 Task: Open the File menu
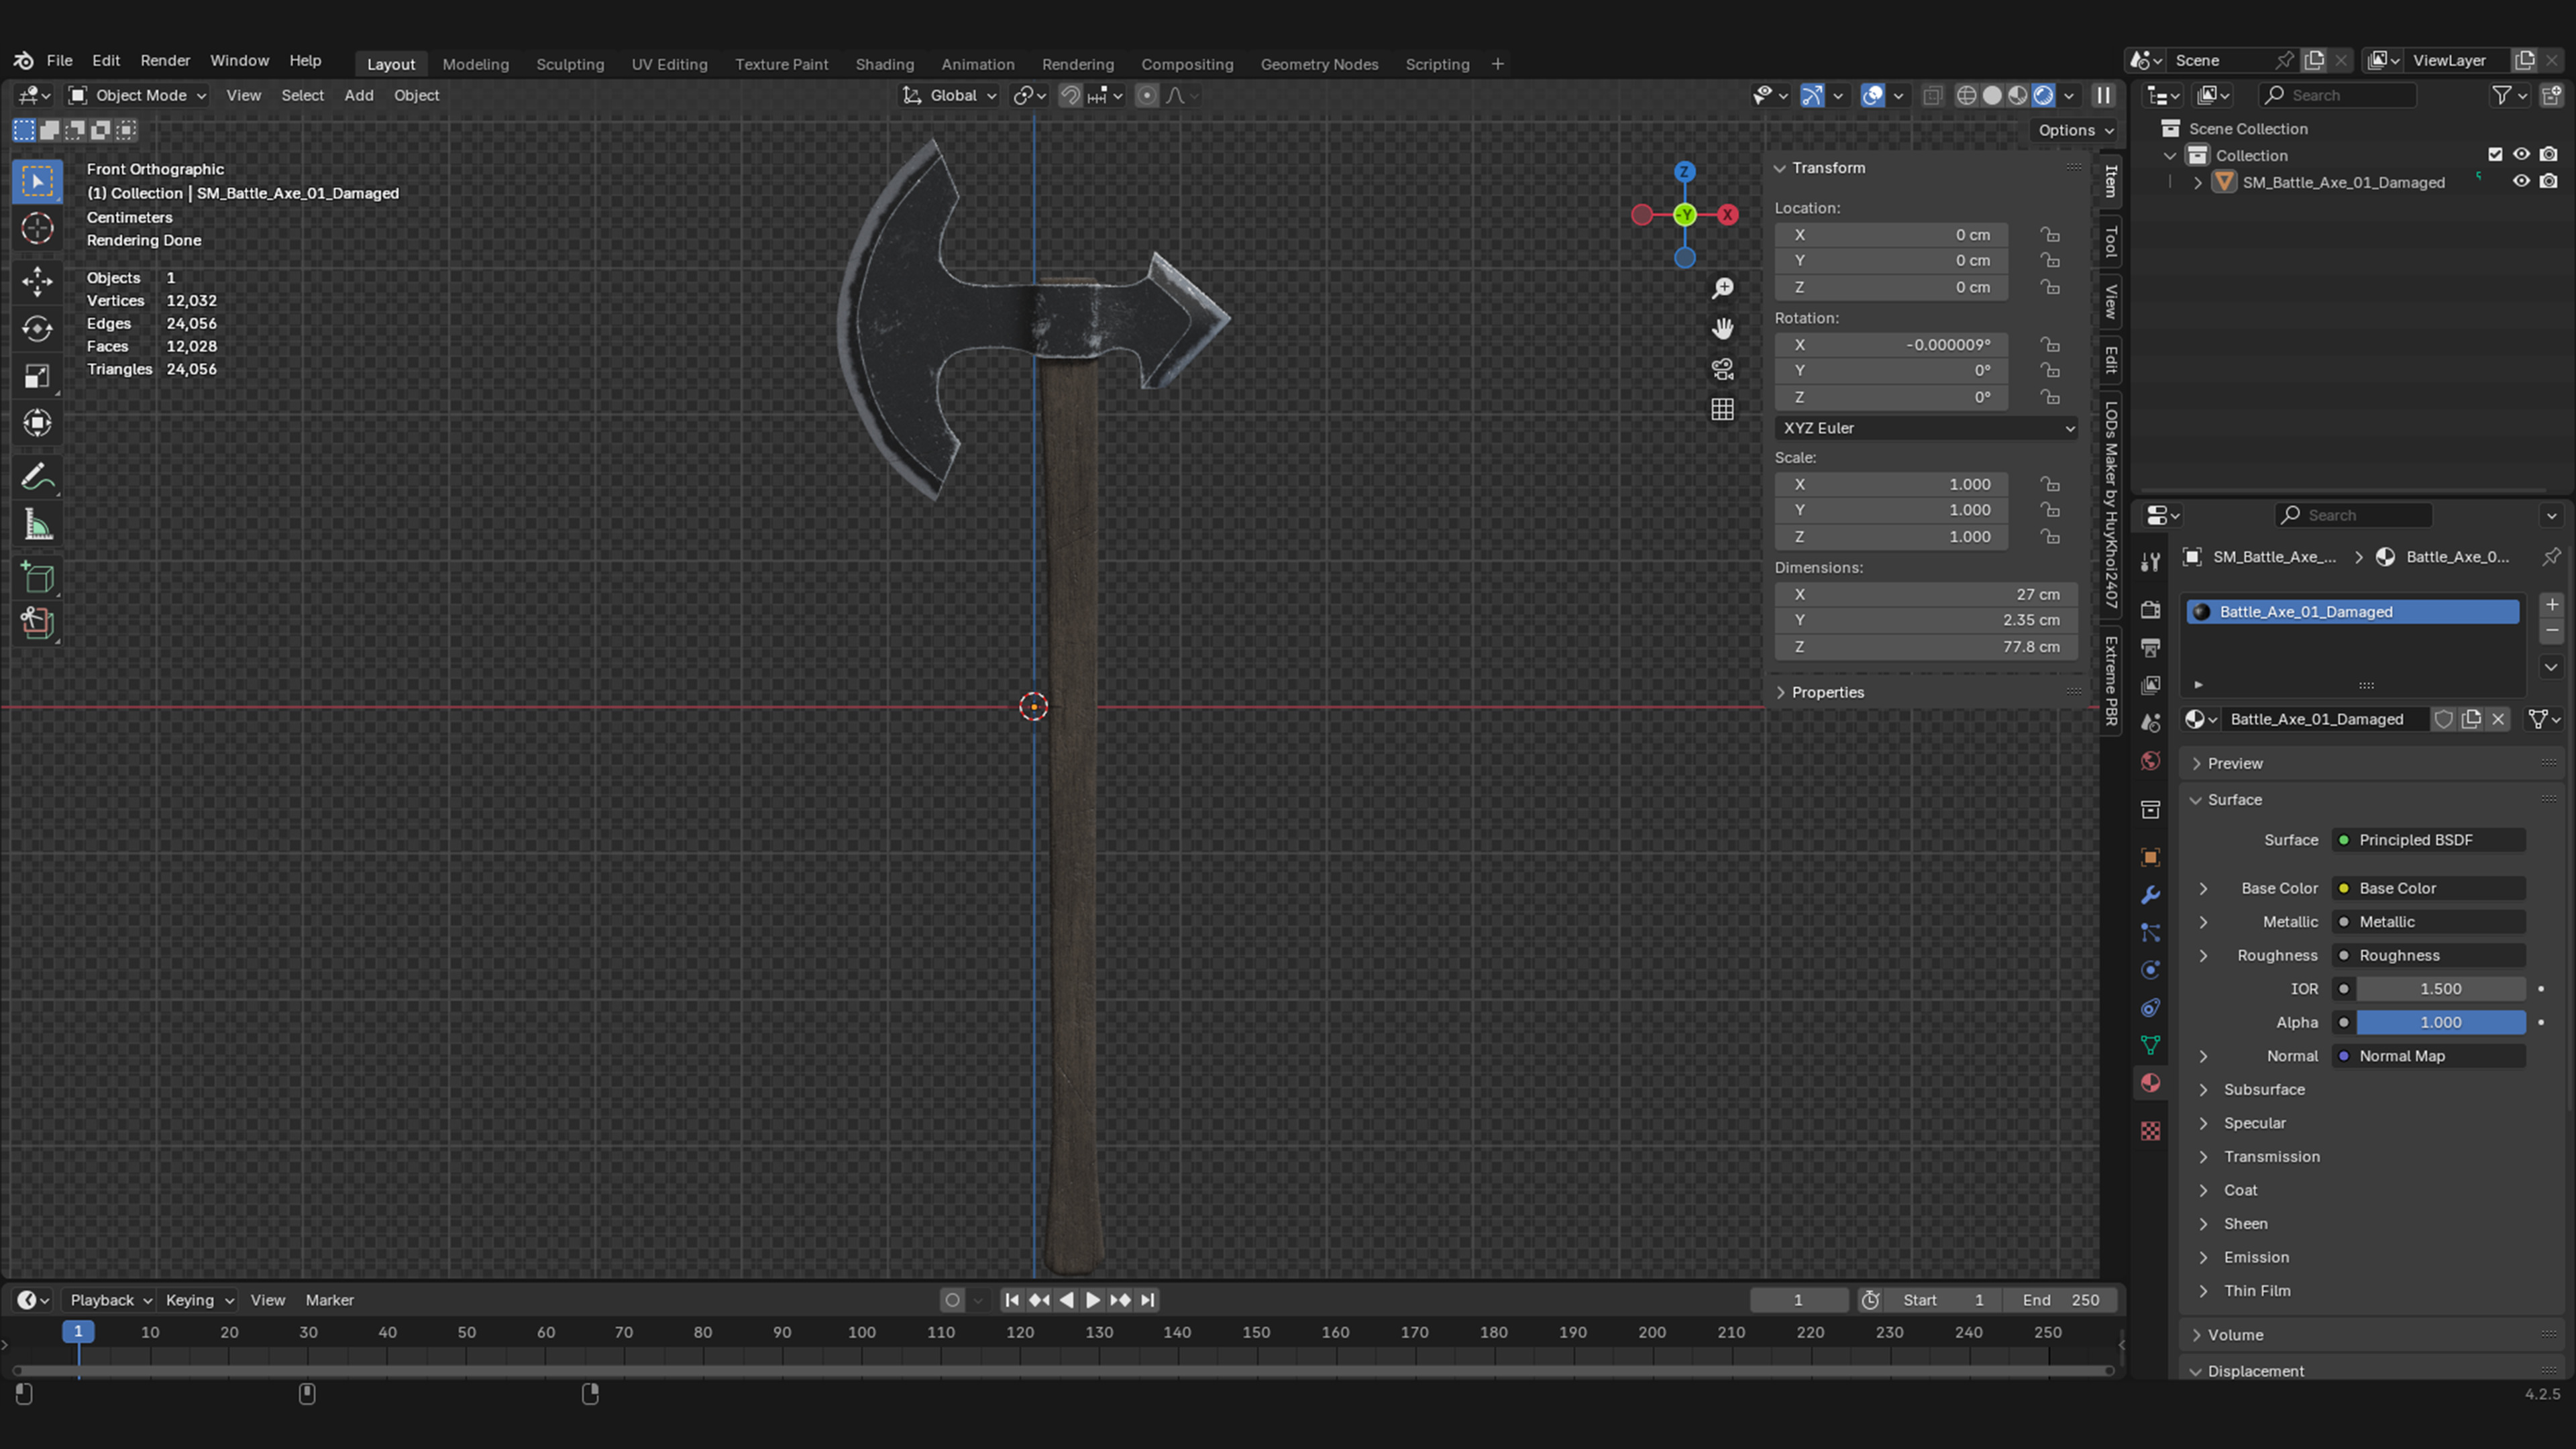[x=59, y=60]
